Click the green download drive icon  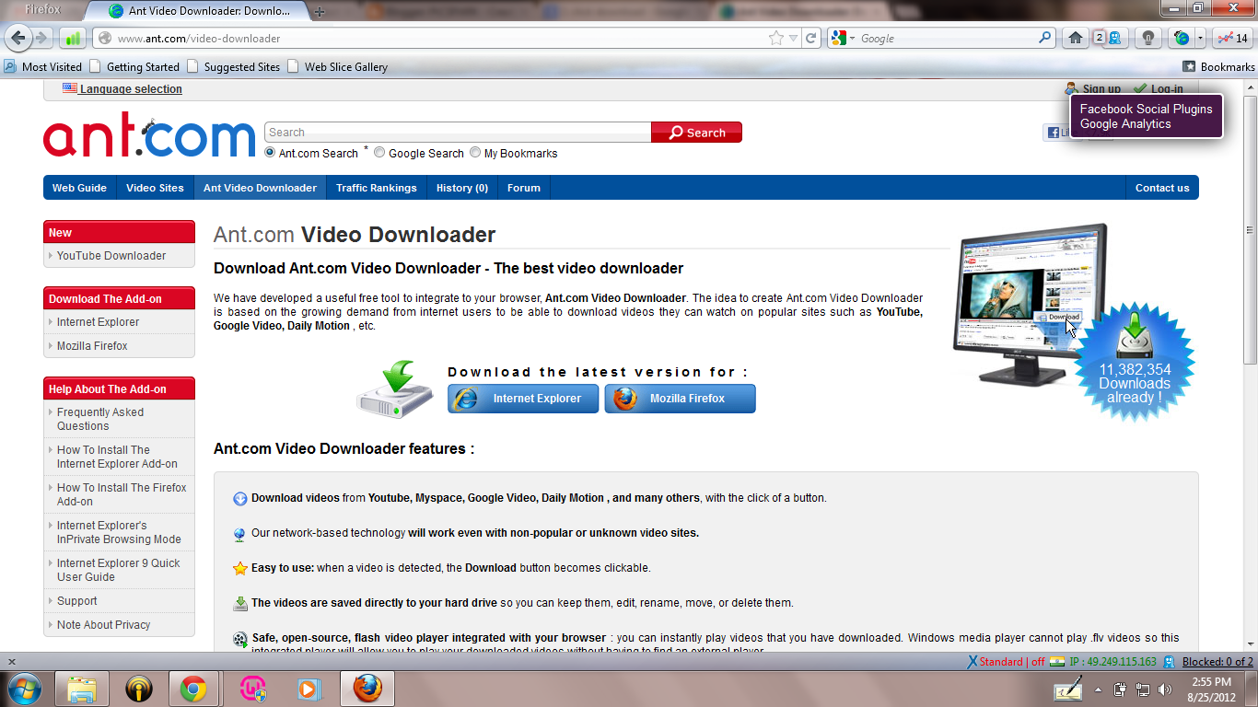[396, 390]
